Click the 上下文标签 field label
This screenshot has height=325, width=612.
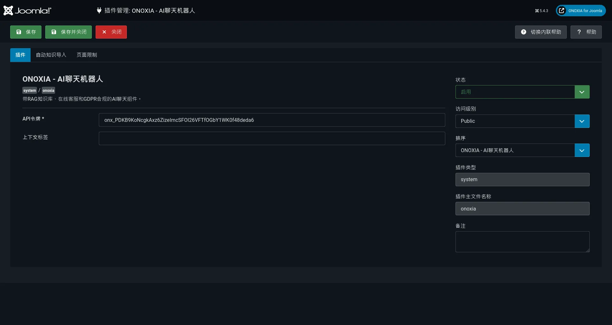(35, 137)
